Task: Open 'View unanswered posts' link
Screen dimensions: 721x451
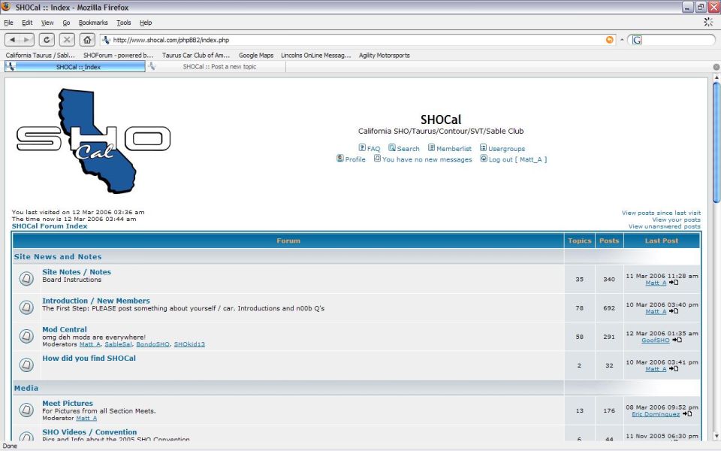Action: [x=665, y=226]
